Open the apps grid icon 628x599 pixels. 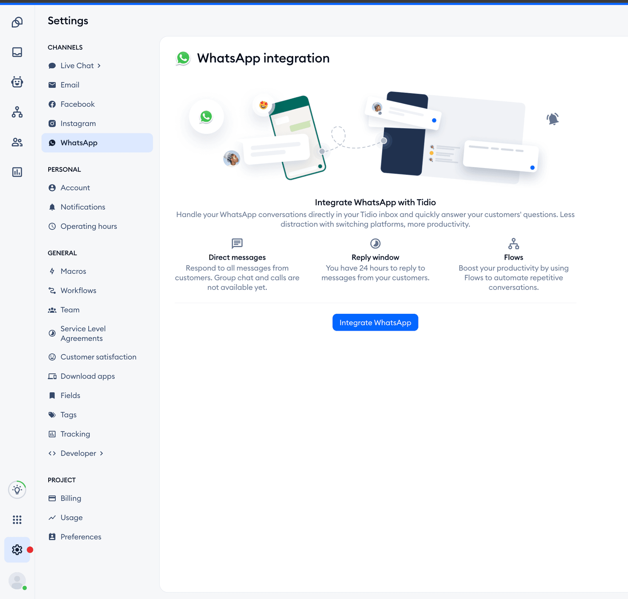[x=17, y=520]
